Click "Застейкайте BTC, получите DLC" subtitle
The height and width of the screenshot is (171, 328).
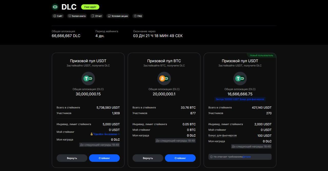[164, 66]
